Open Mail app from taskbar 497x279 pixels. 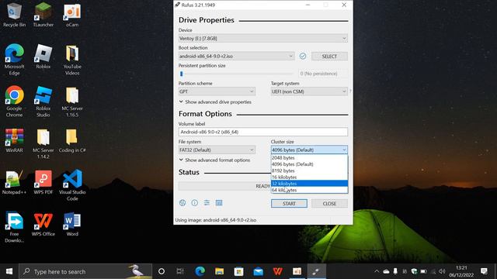coord(259,271)
